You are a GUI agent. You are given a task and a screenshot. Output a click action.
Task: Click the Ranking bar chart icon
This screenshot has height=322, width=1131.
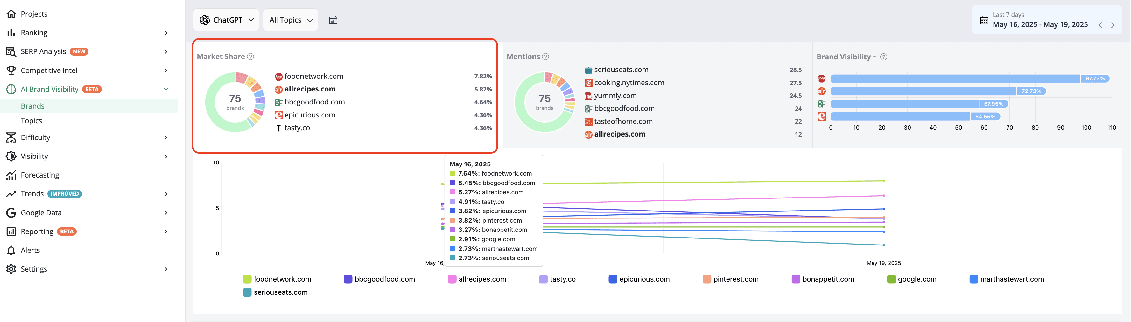coord(11,33)
